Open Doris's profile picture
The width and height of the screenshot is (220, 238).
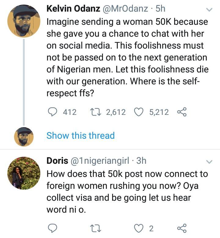pos(24,173)
